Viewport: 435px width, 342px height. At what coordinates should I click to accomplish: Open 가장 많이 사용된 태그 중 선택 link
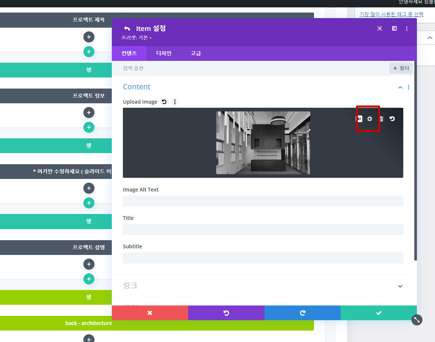pyautogui.click(x=391, y=14)
